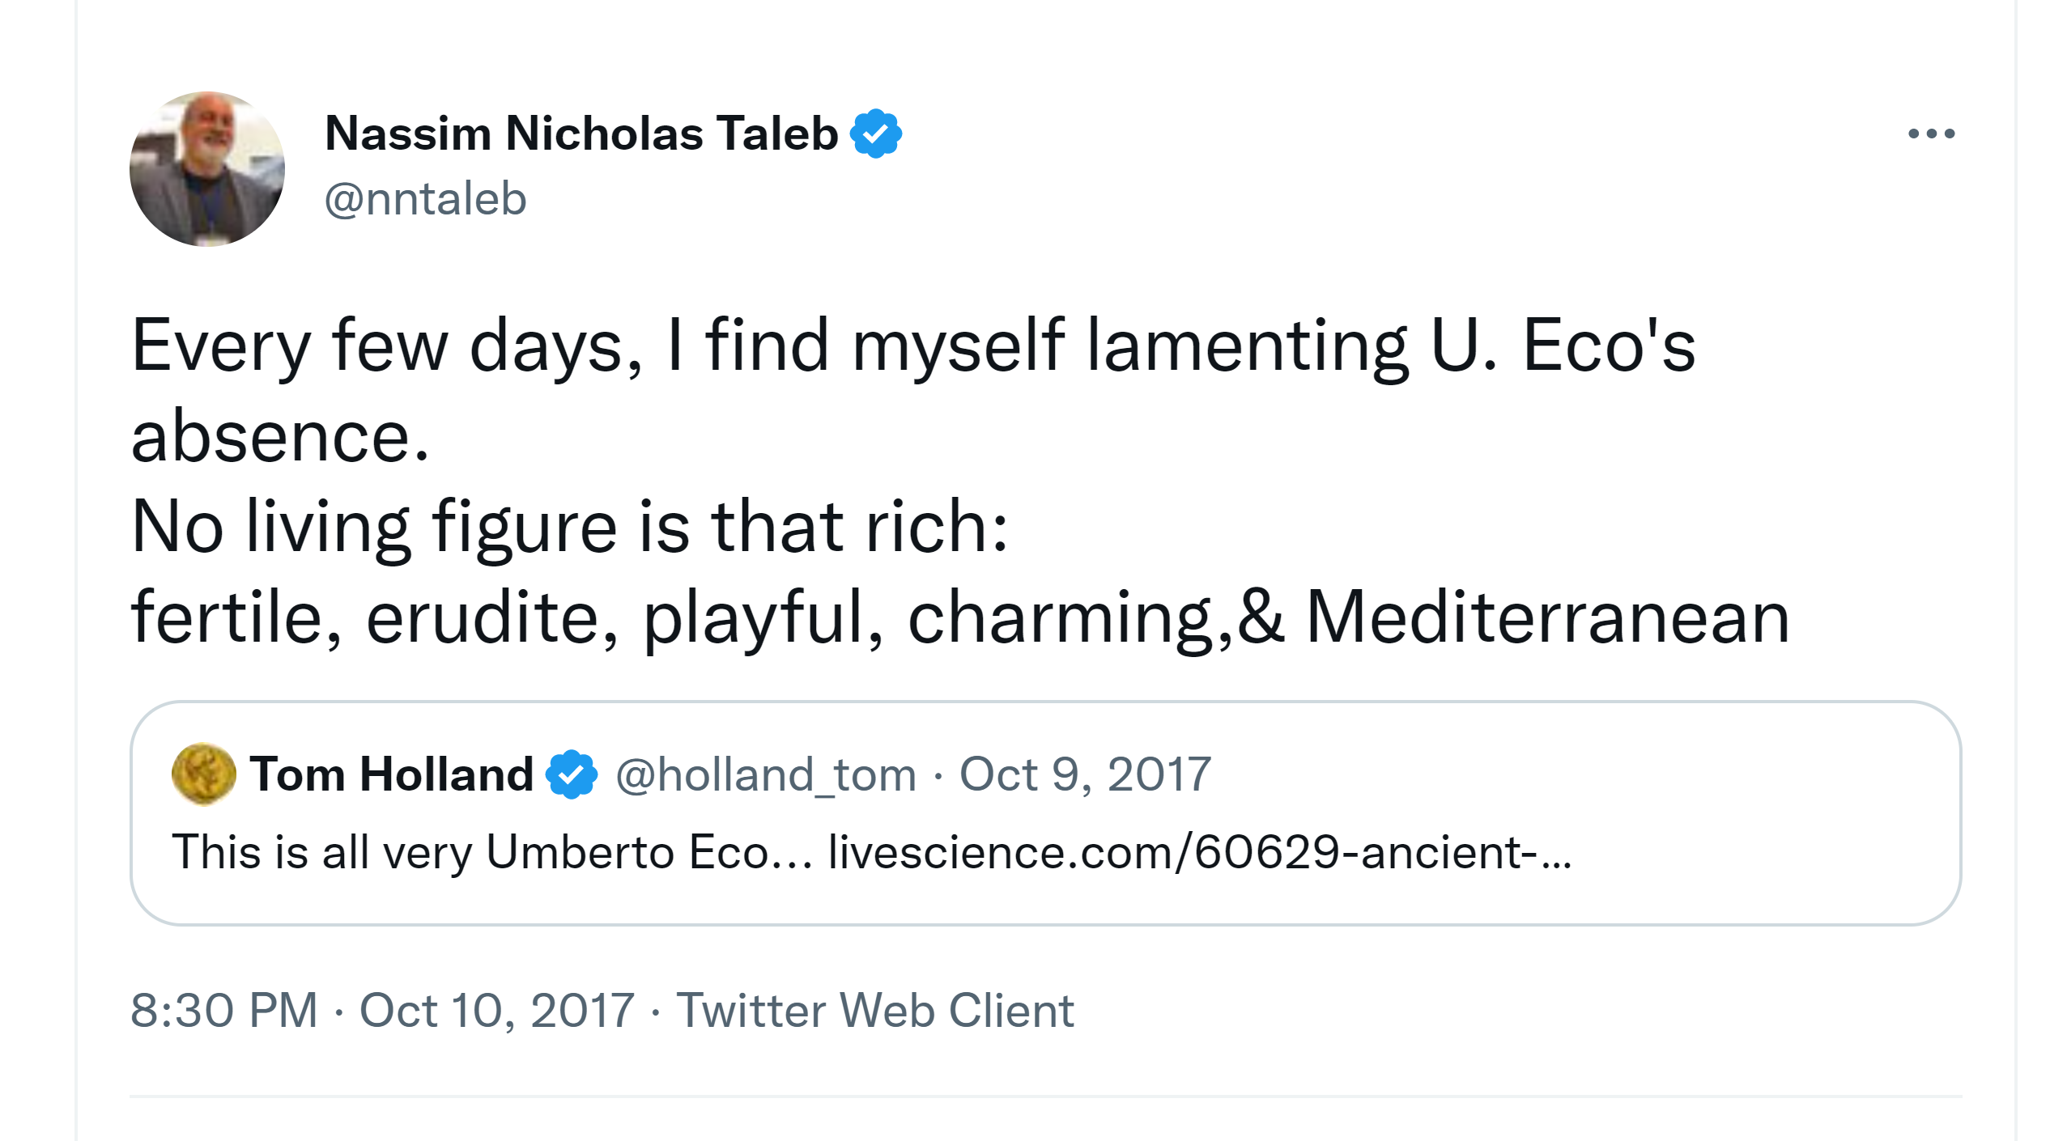Click the 8:30 PM timestamp
This screenshot has width=2067, height=1141.
[x=223, y=1010]
